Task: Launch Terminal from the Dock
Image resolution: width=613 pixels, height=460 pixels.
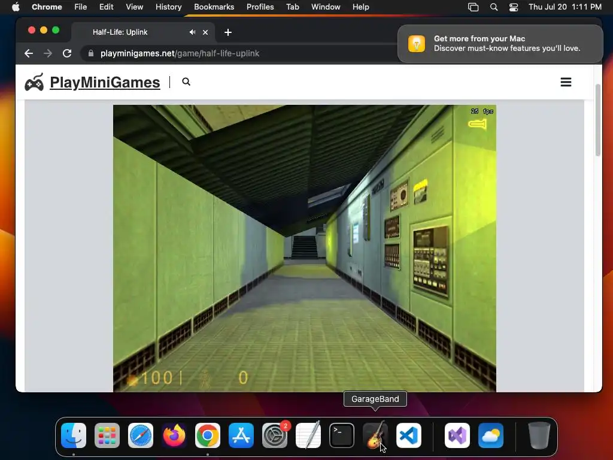Action: pyautogui.click(x=342, y=435)
